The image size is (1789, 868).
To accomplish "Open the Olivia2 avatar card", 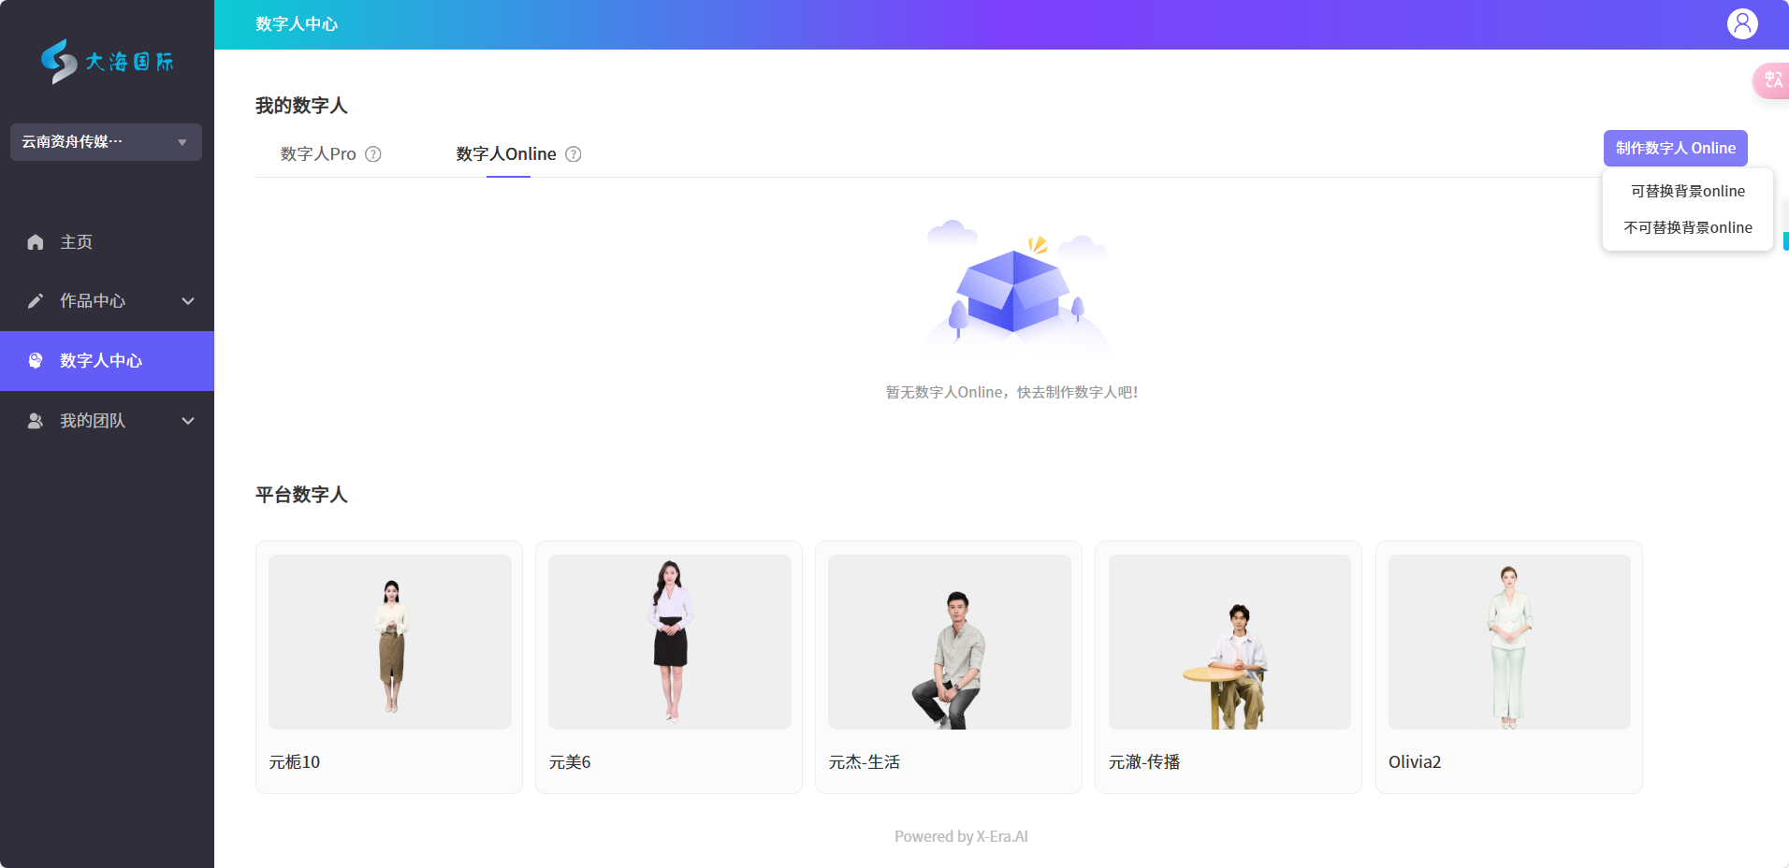I will 1508,642.
